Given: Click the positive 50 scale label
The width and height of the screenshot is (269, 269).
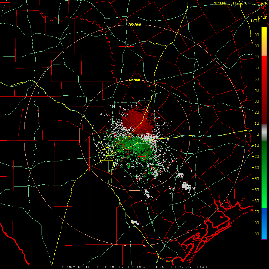Looking at the screenshot, I should 257,79.
